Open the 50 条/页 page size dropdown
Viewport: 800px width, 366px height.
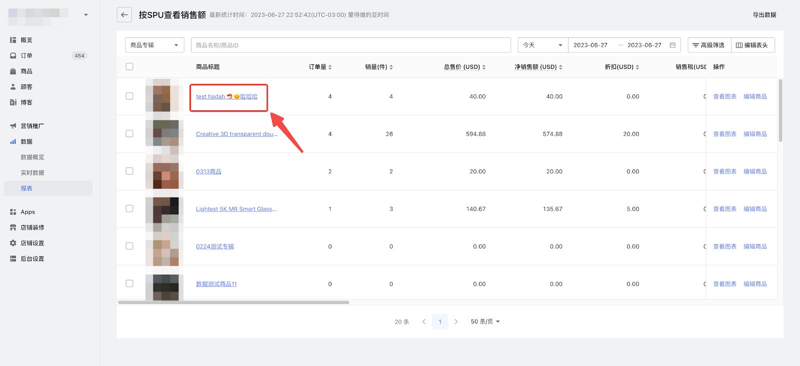(485, 322)
